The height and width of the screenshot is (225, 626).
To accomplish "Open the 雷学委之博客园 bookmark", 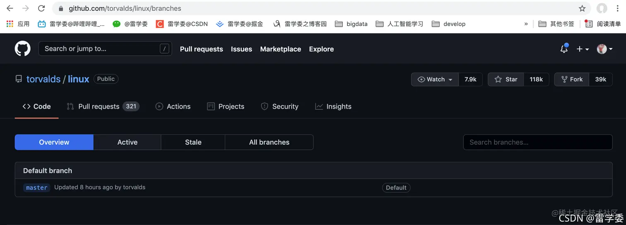I will [x=300, y=24].
